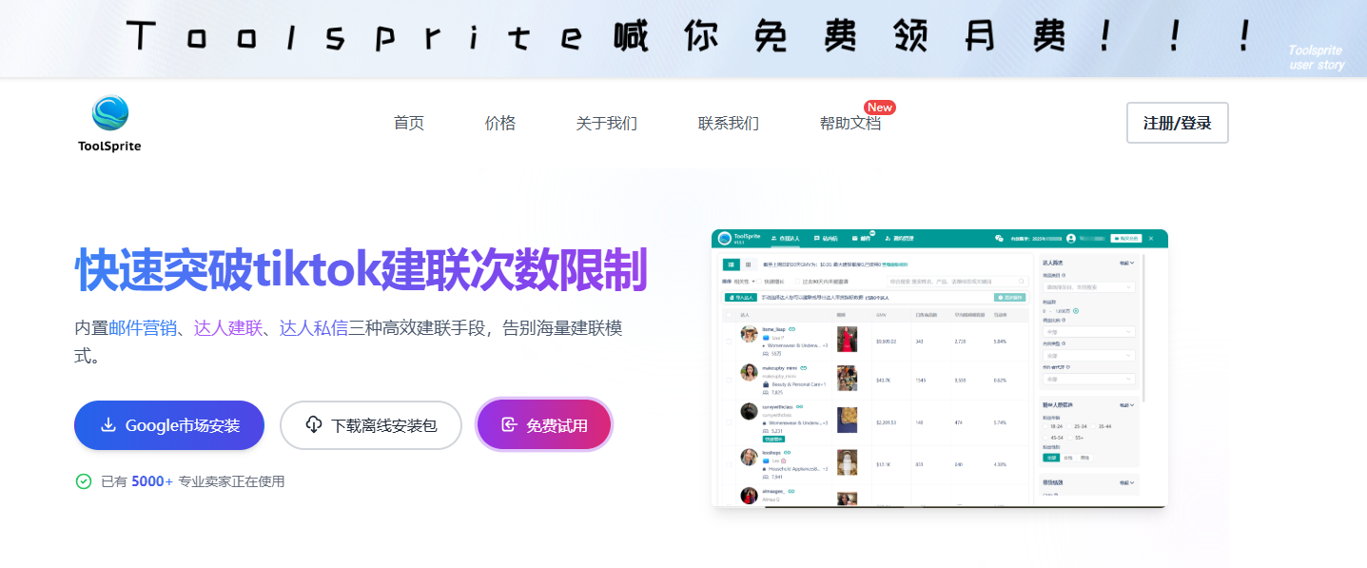Click the 快速突破tiktok建联次数限制 headline
The image size is (1367, 568).
[361, 269]
